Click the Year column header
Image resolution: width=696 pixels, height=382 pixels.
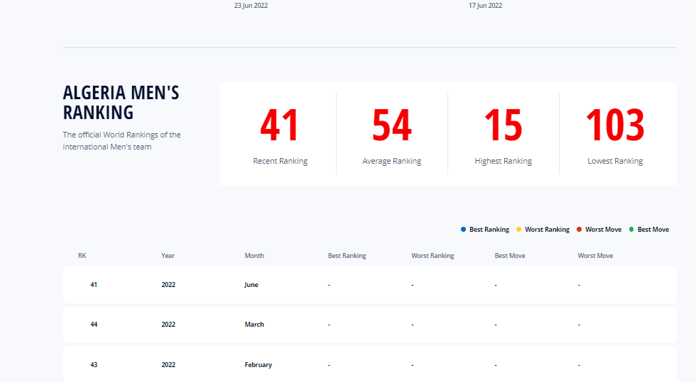click(168, 256)
